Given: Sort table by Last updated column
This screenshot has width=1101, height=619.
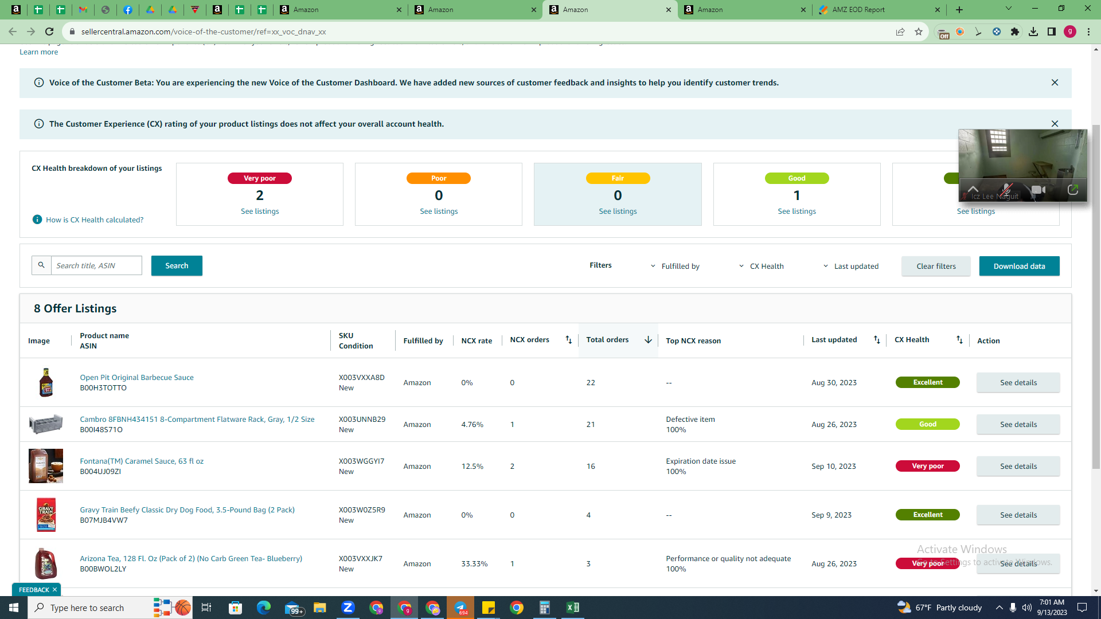Looking at the screenshot, I should (x=877, y=340).
